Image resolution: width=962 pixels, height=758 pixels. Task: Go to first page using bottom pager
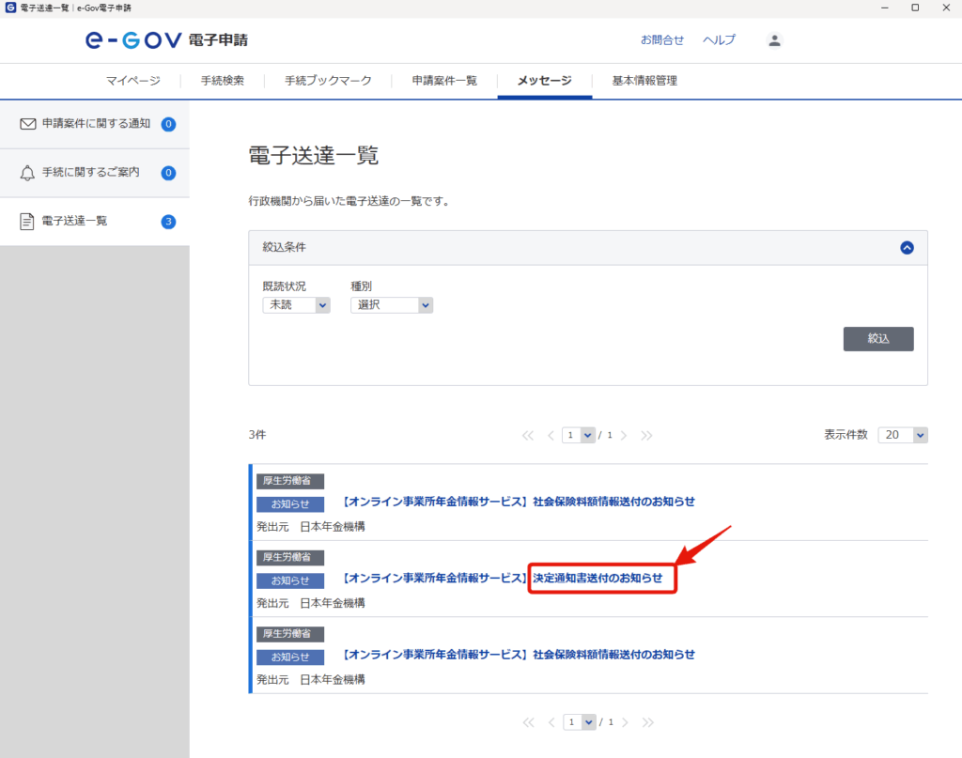(528, 722)
